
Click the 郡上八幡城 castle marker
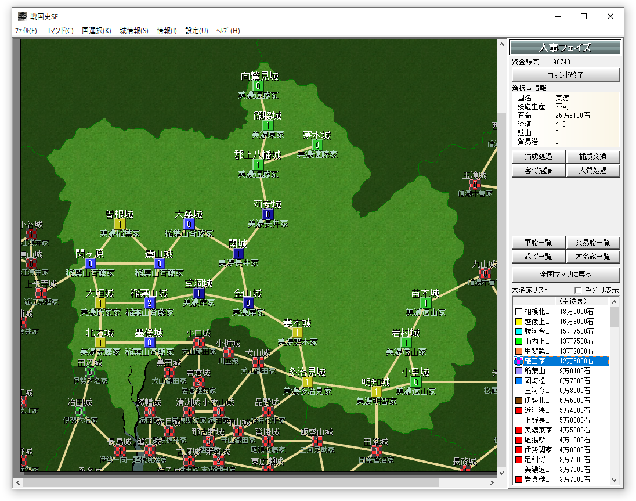[258, 164]
